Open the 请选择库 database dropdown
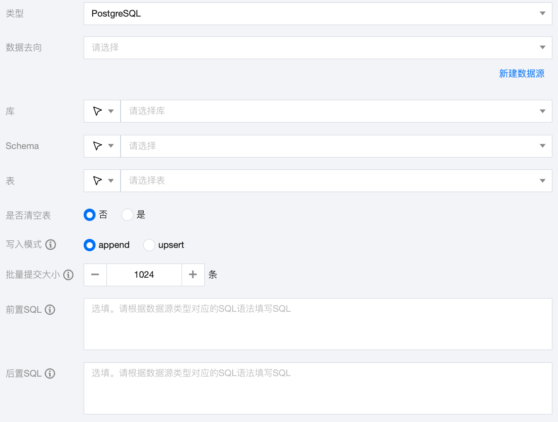This screenshot has height=422, width=558. tap(336, 111)
